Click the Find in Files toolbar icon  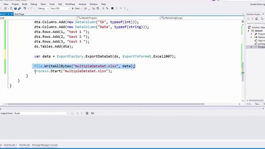[86, 8]
